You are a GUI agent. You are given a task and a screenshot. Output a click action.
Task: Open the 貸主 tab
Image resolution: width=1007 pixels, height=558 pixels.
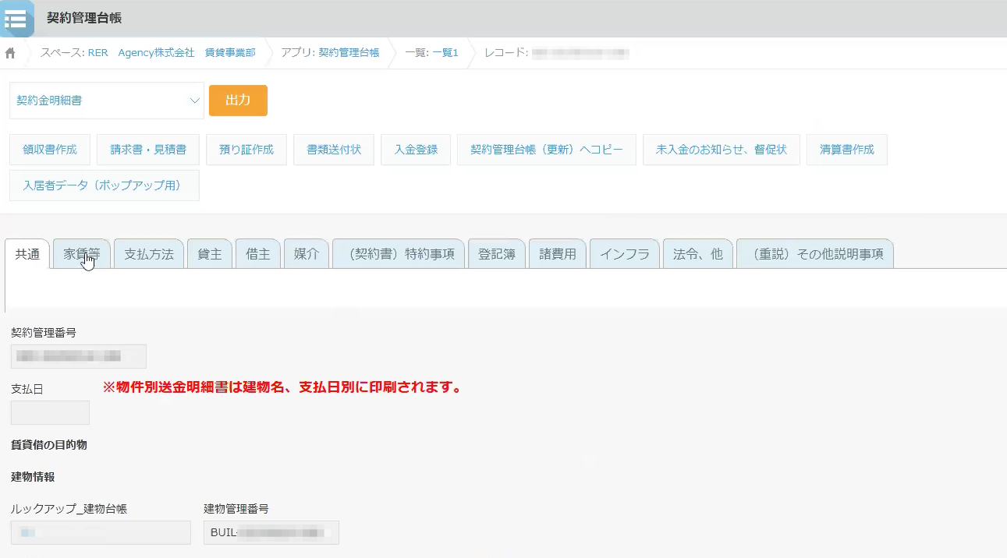pos(210,254)
